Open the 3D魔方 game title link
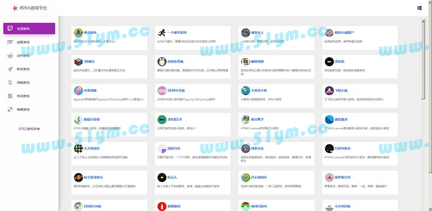 tap(89, 61)
